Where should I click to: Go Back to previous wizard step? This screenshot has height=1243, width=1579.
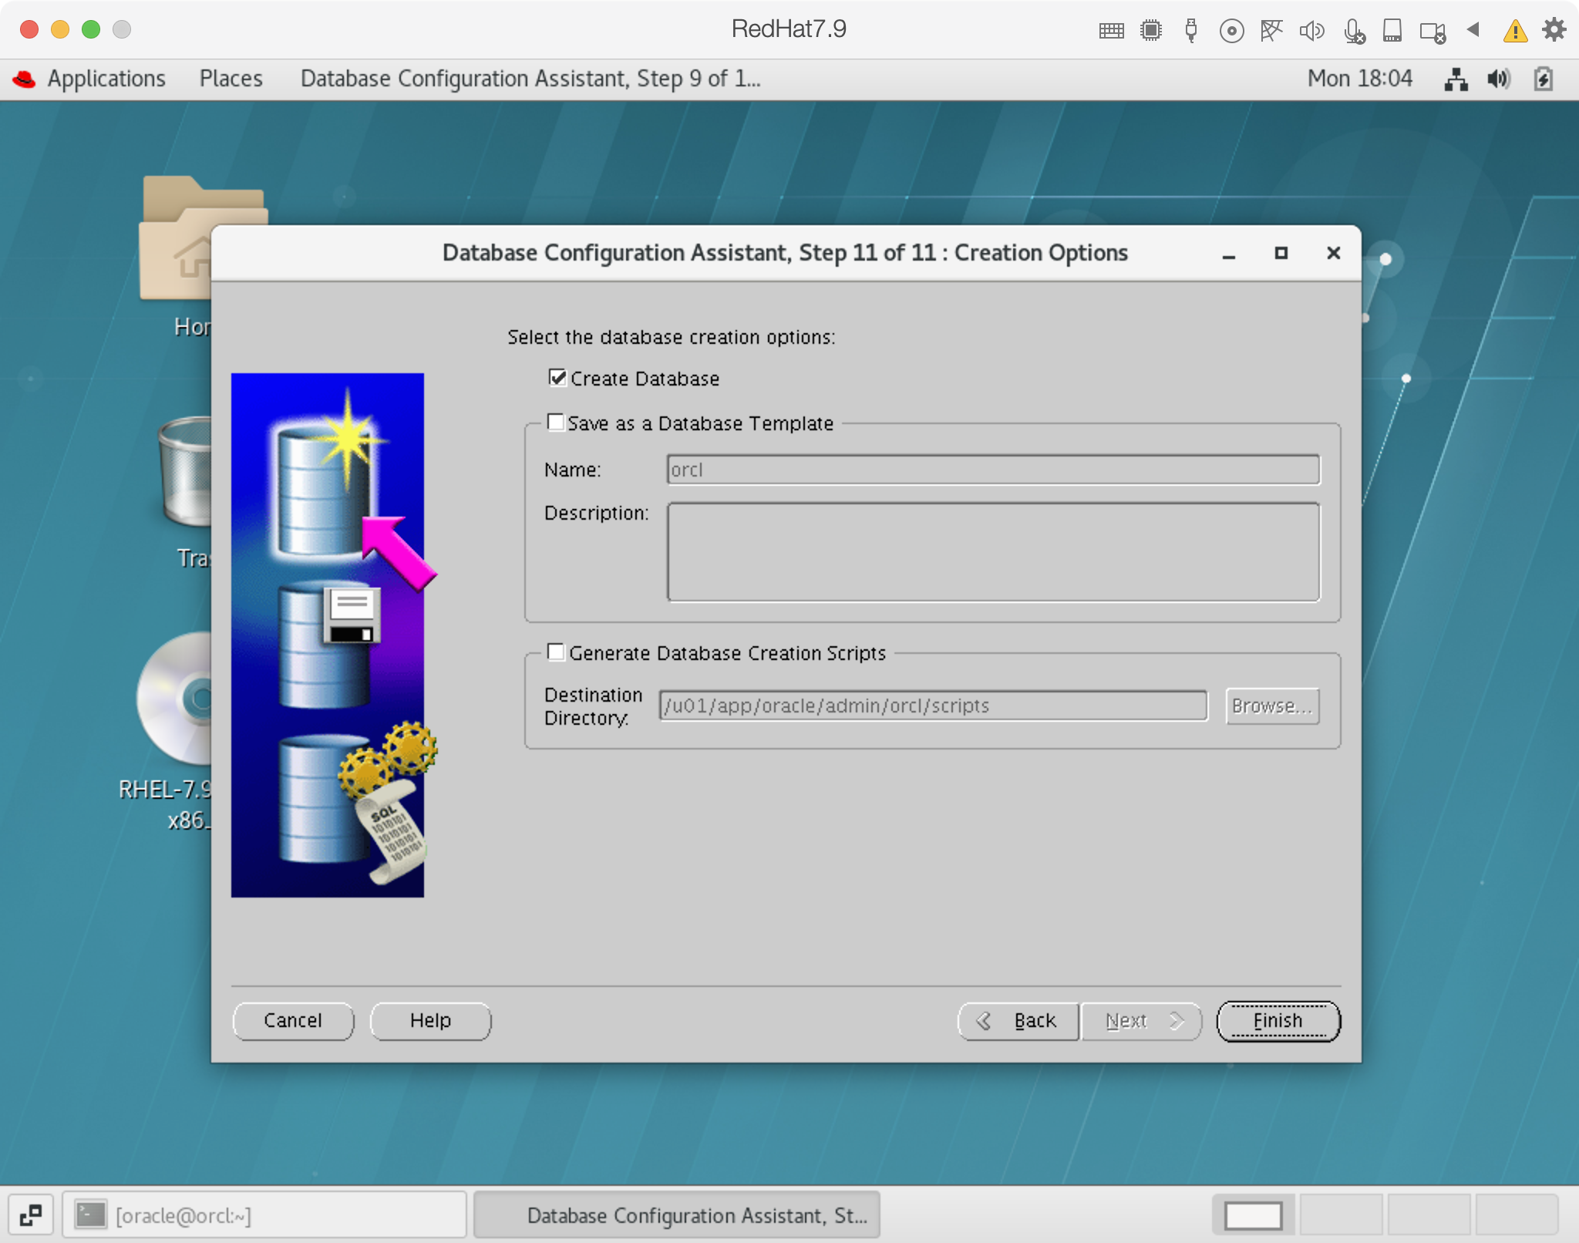pos(1018,1020)
